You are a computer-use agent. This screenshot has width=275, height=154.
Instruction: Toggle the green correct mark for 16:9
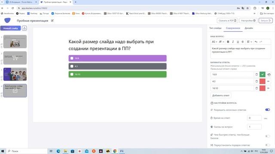click(x=263, y=74)
